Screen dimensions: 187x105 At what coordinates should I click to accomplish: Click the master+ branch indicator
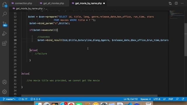(9, 99)
